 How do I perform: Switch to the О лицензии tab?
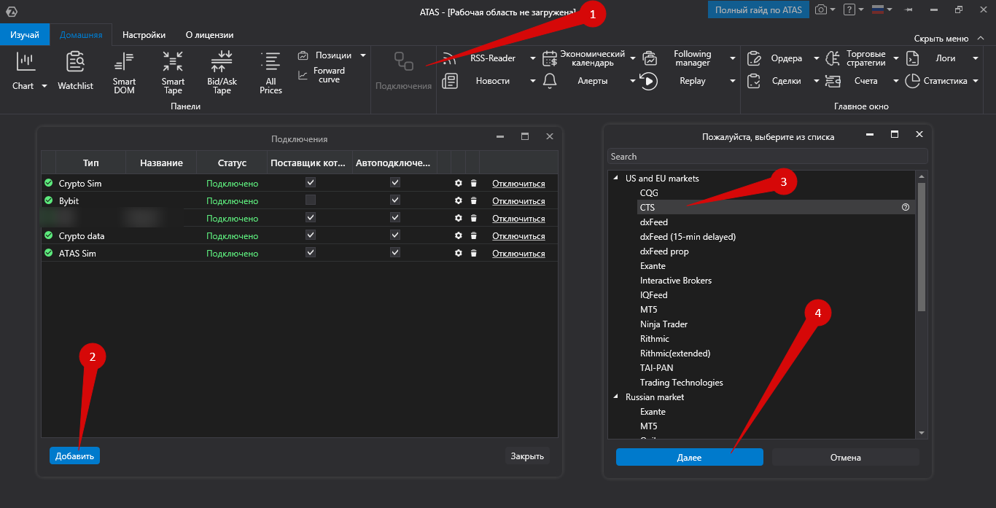(x=209, y=35)
